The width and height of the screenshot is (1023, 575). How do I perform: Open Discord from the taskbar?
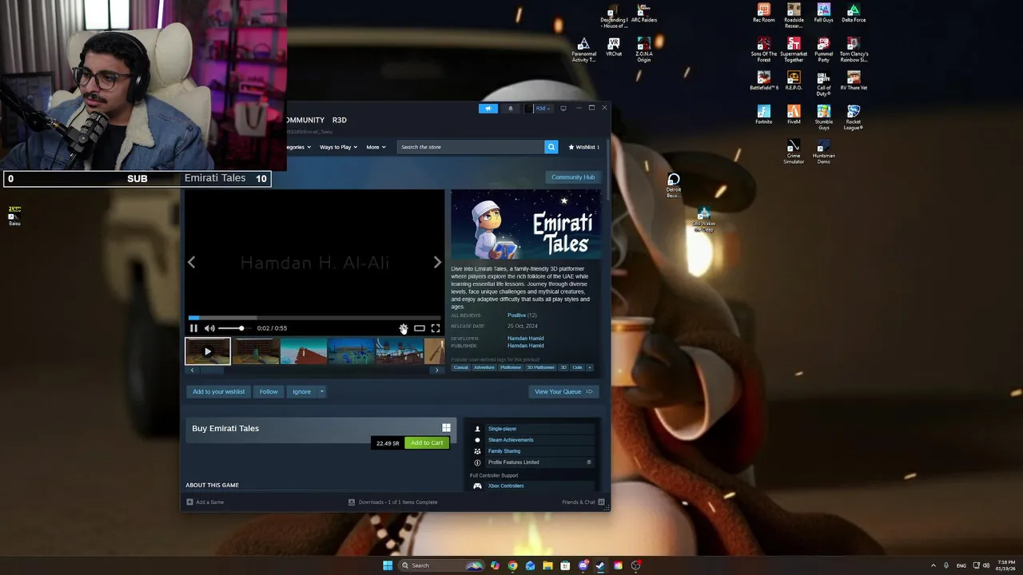point(583,565)
